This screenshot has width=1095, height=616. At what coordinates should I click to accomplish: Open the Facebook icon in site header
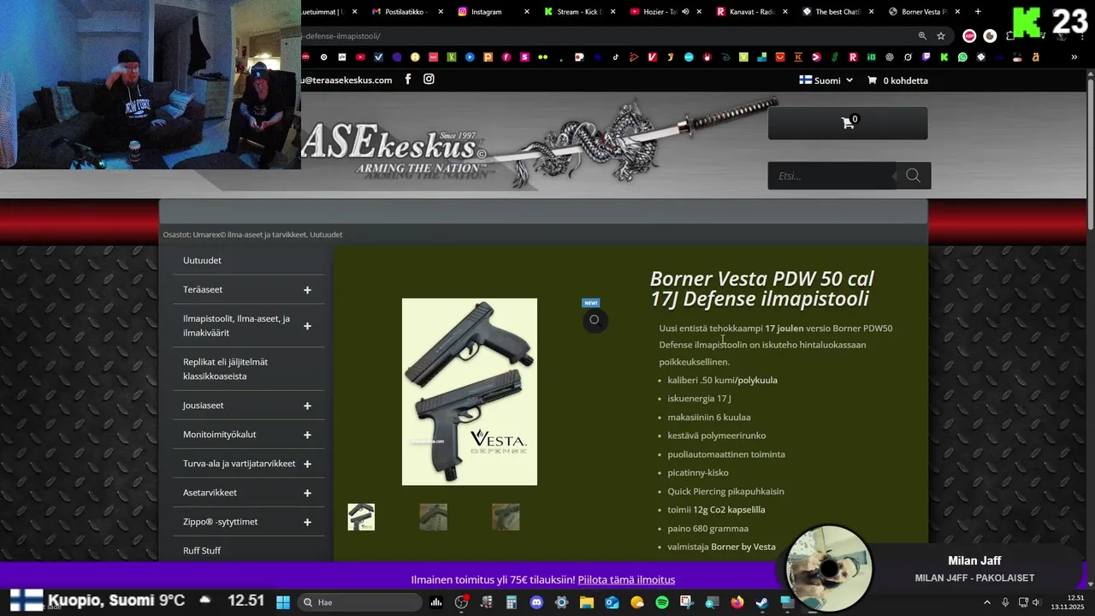tap(408, 80)
